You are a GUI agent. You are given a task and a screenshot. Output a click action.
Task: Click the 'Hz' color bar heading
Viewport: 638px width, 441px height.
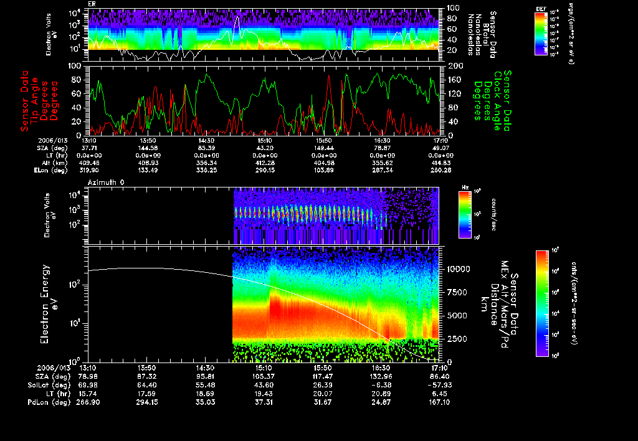point(465,188)
